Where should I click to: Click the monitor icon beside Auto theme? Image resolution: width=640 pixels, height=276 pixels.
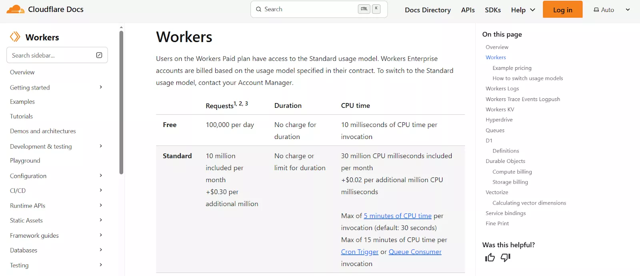coord(596,10)
